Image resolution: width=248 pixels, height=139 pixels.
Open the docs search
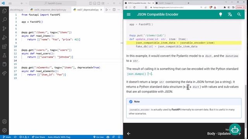[x=239, y=14]
